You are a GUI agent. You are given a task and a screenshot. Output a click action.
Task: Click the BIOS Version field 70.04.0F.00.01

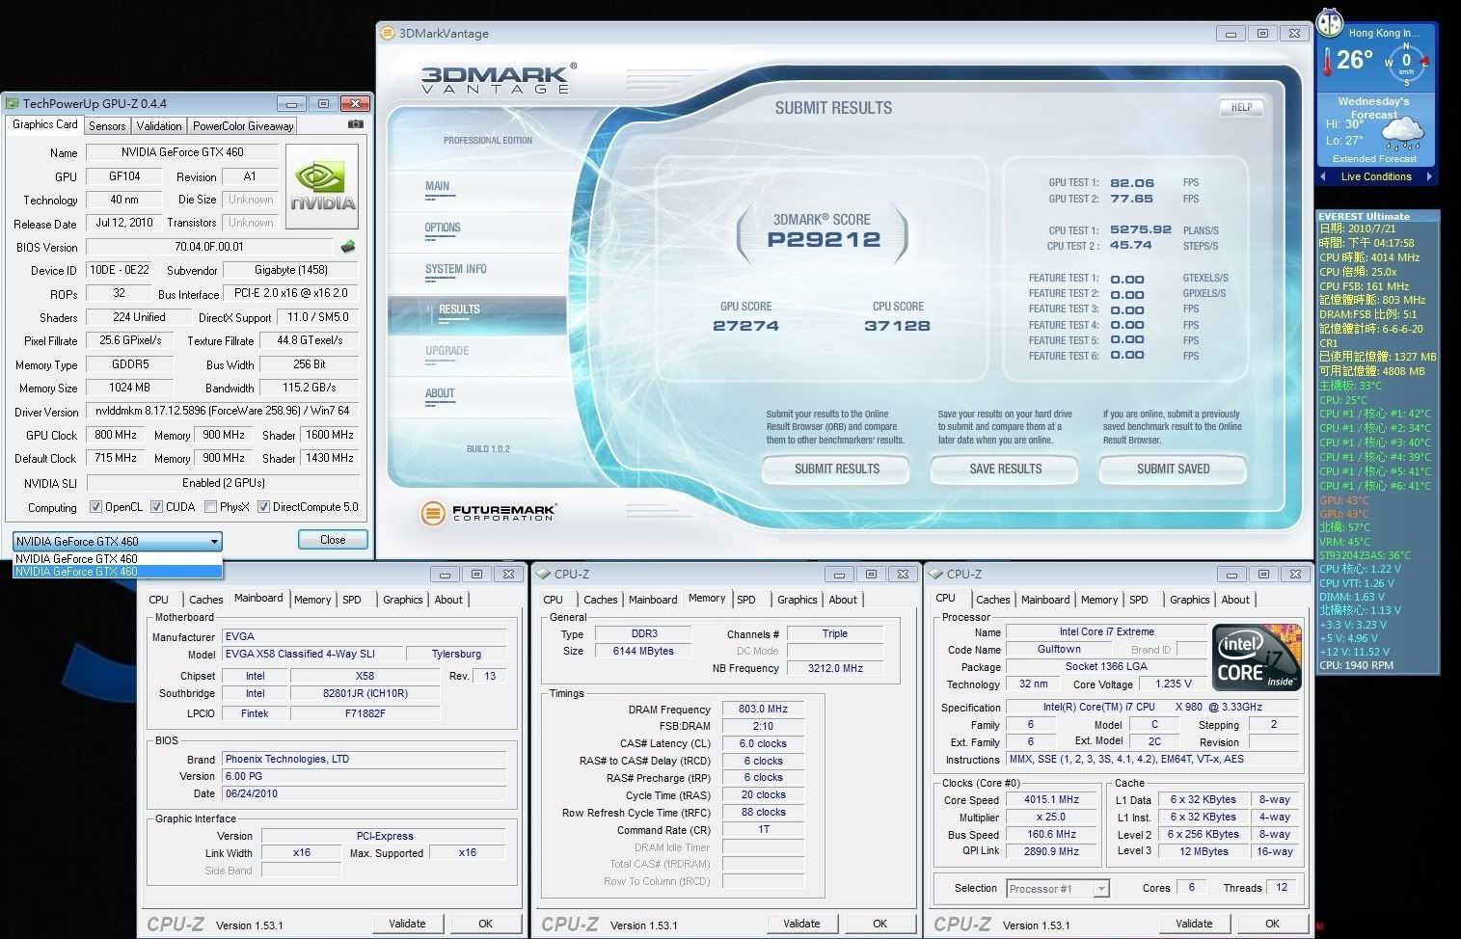(x=209, y=247)
